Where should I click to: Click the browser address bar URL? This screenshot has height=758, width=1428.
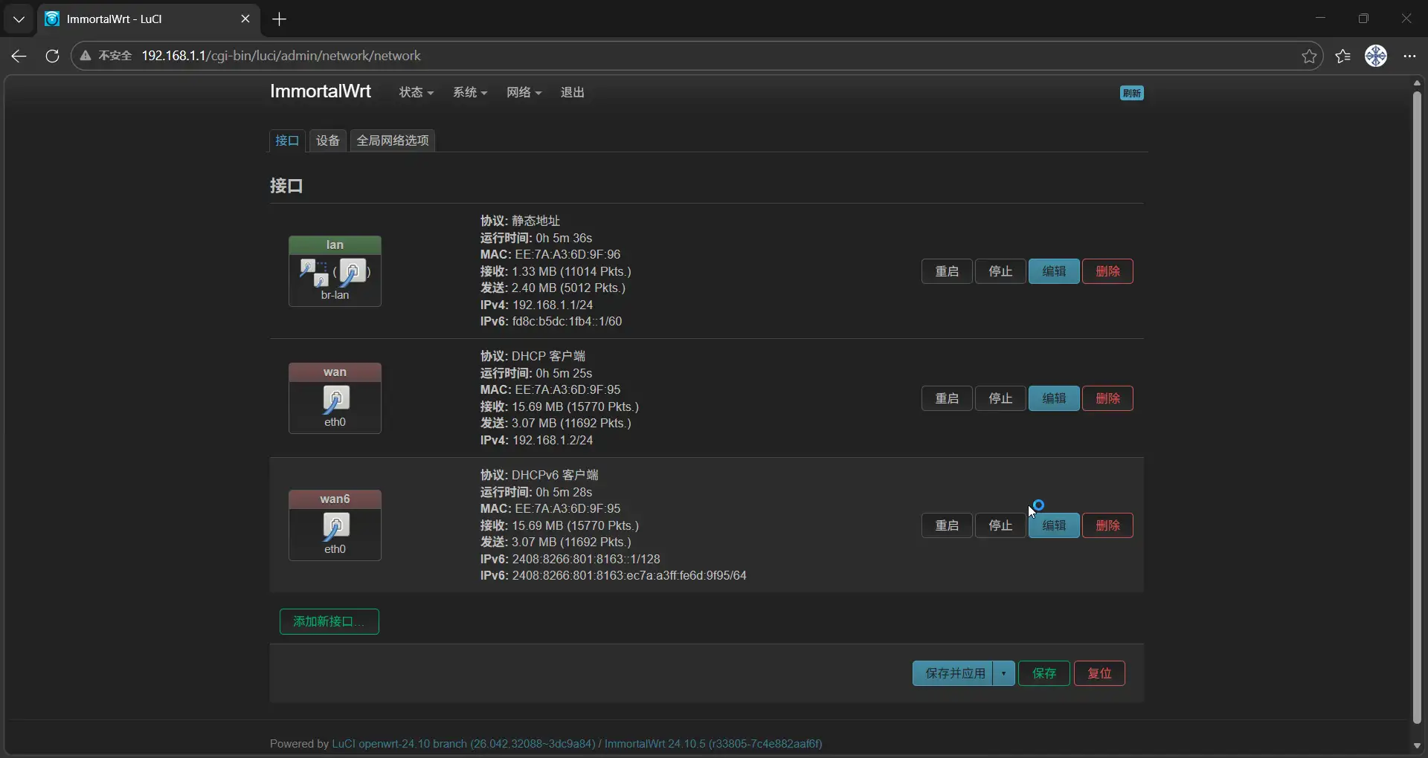(281, 56)
